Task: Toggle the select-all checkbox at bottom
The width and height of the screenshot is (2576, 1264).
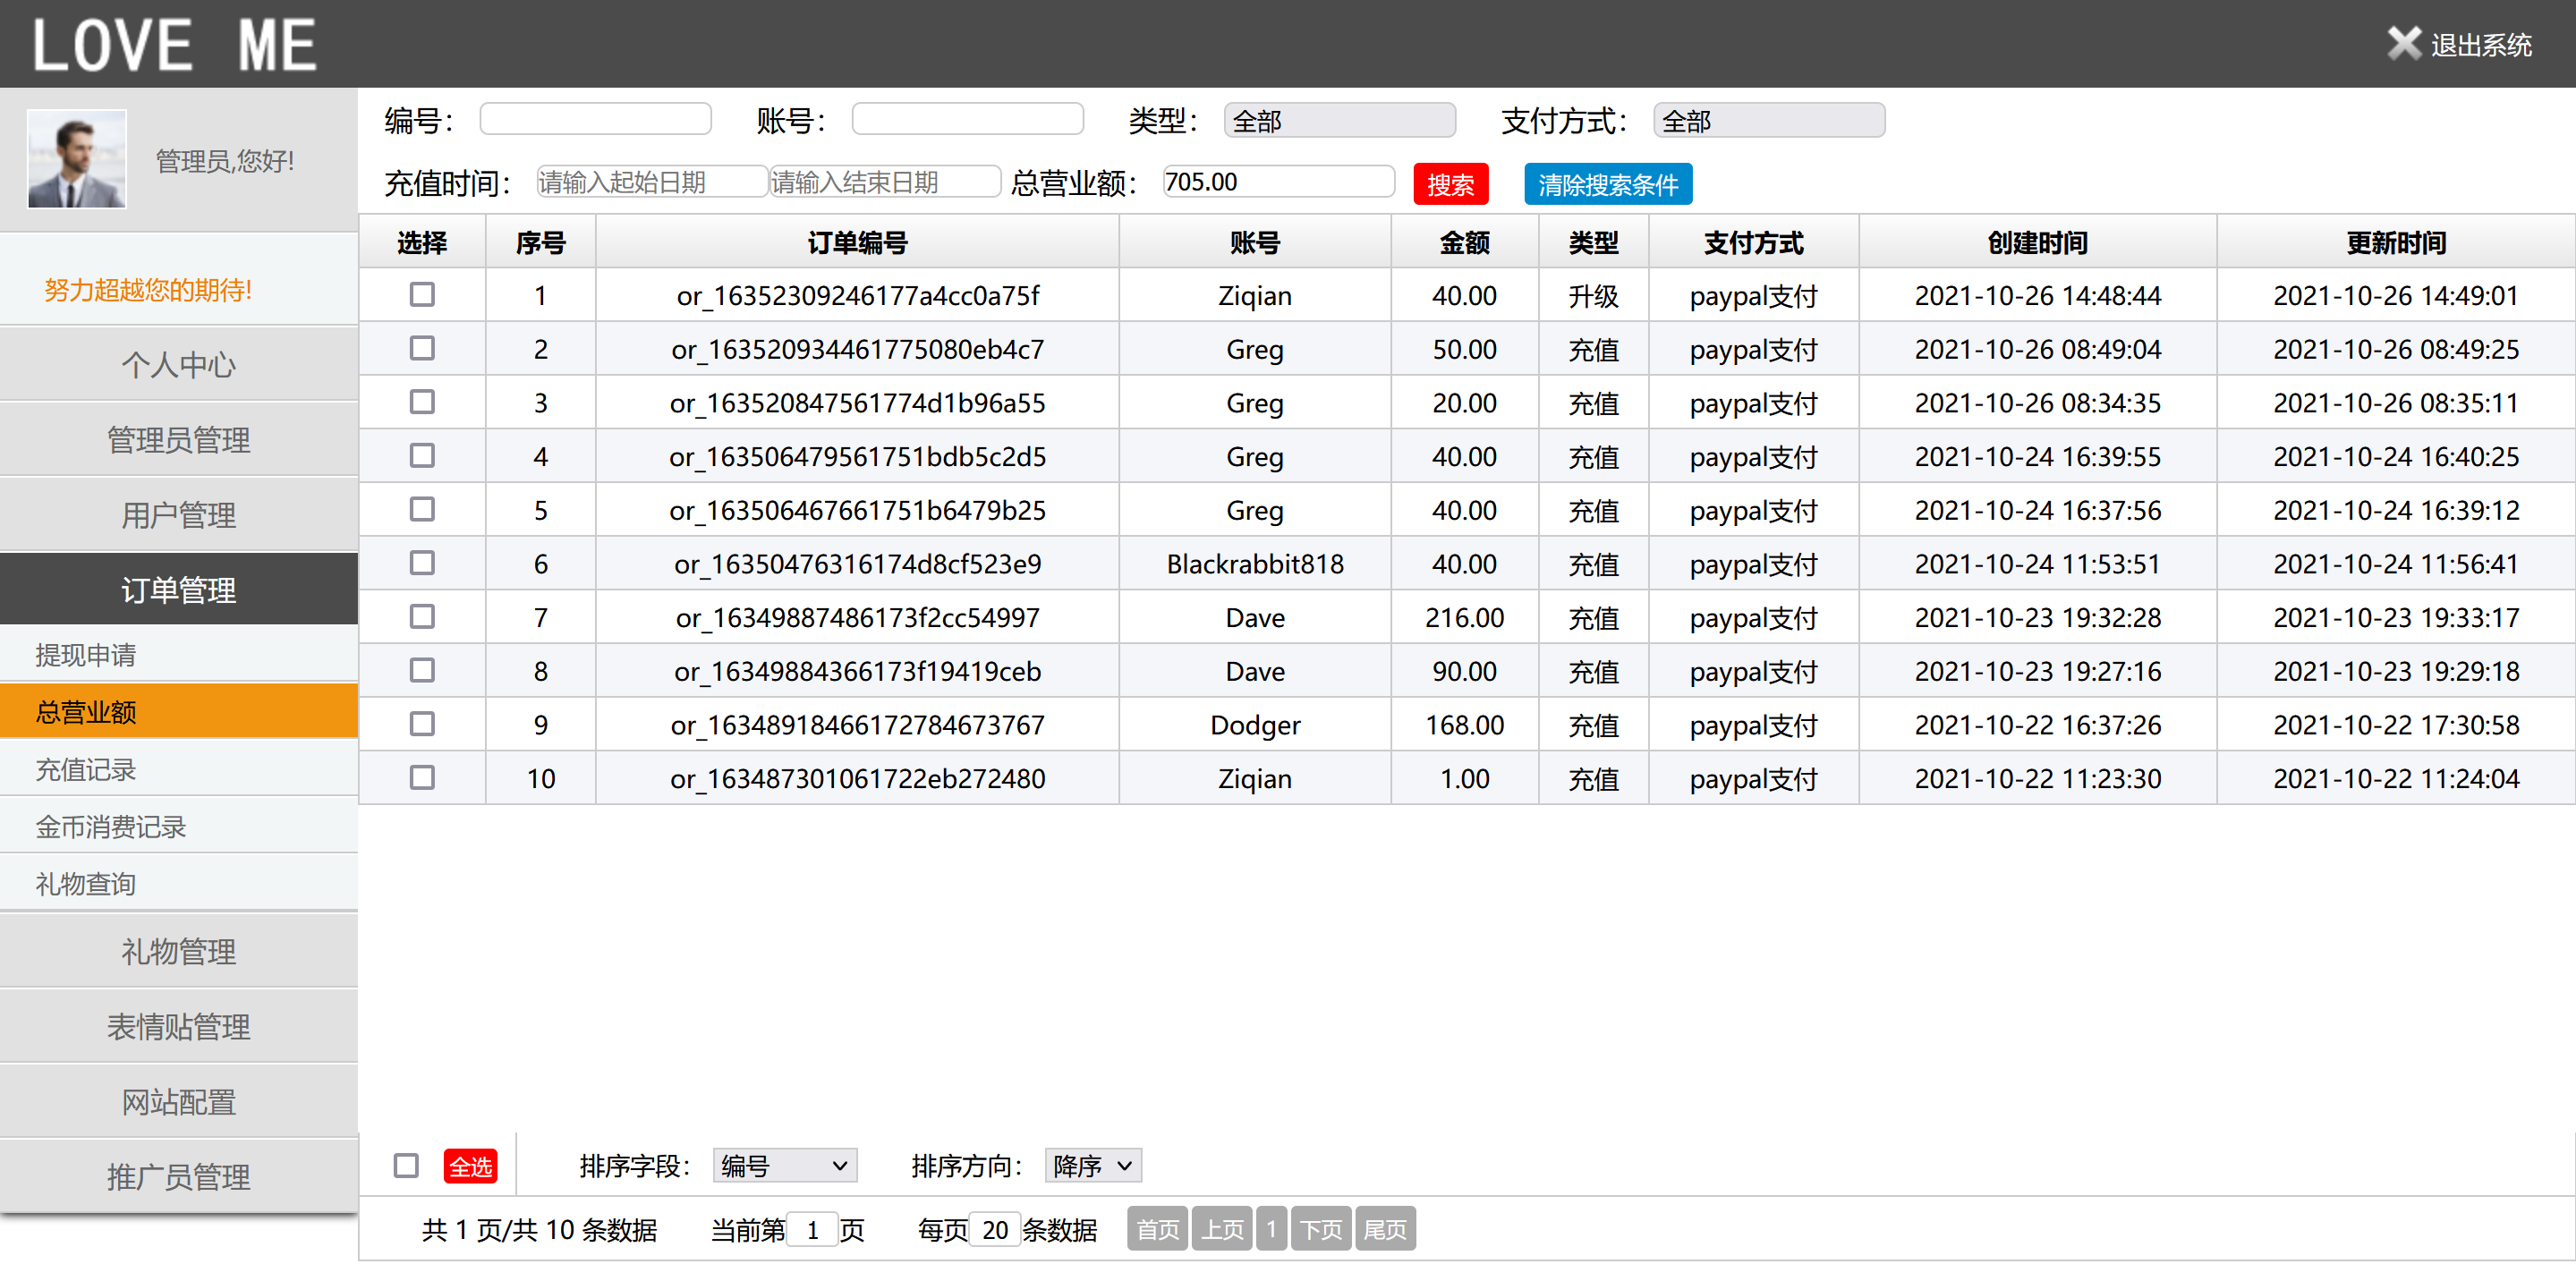Action: [406, 1165]
